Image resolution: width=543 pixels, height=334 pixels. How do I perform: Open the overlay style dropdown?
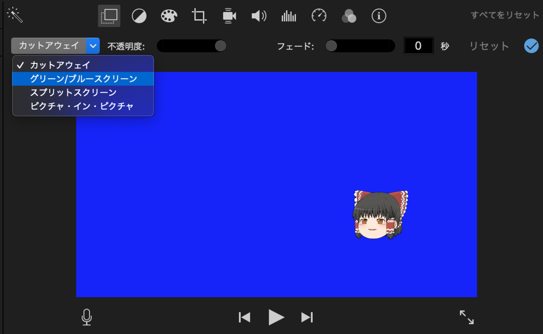93,46
